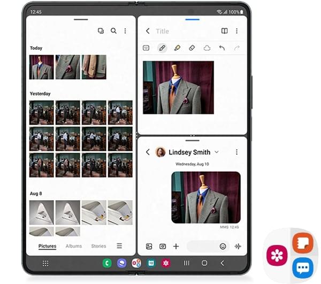Go back from Lindsey Smith conversation

click(148, 152)
